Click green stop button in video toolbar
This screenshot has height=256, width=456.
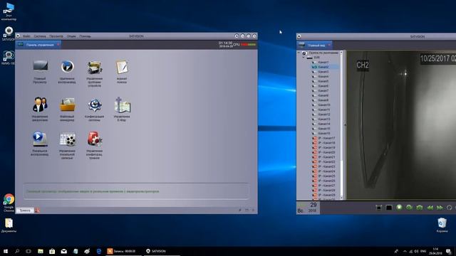pos(399,207)
